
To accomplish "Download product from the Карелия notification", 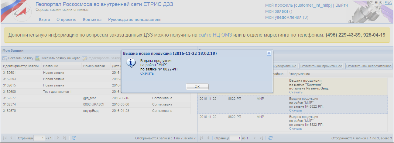I will tap(295, 92).
